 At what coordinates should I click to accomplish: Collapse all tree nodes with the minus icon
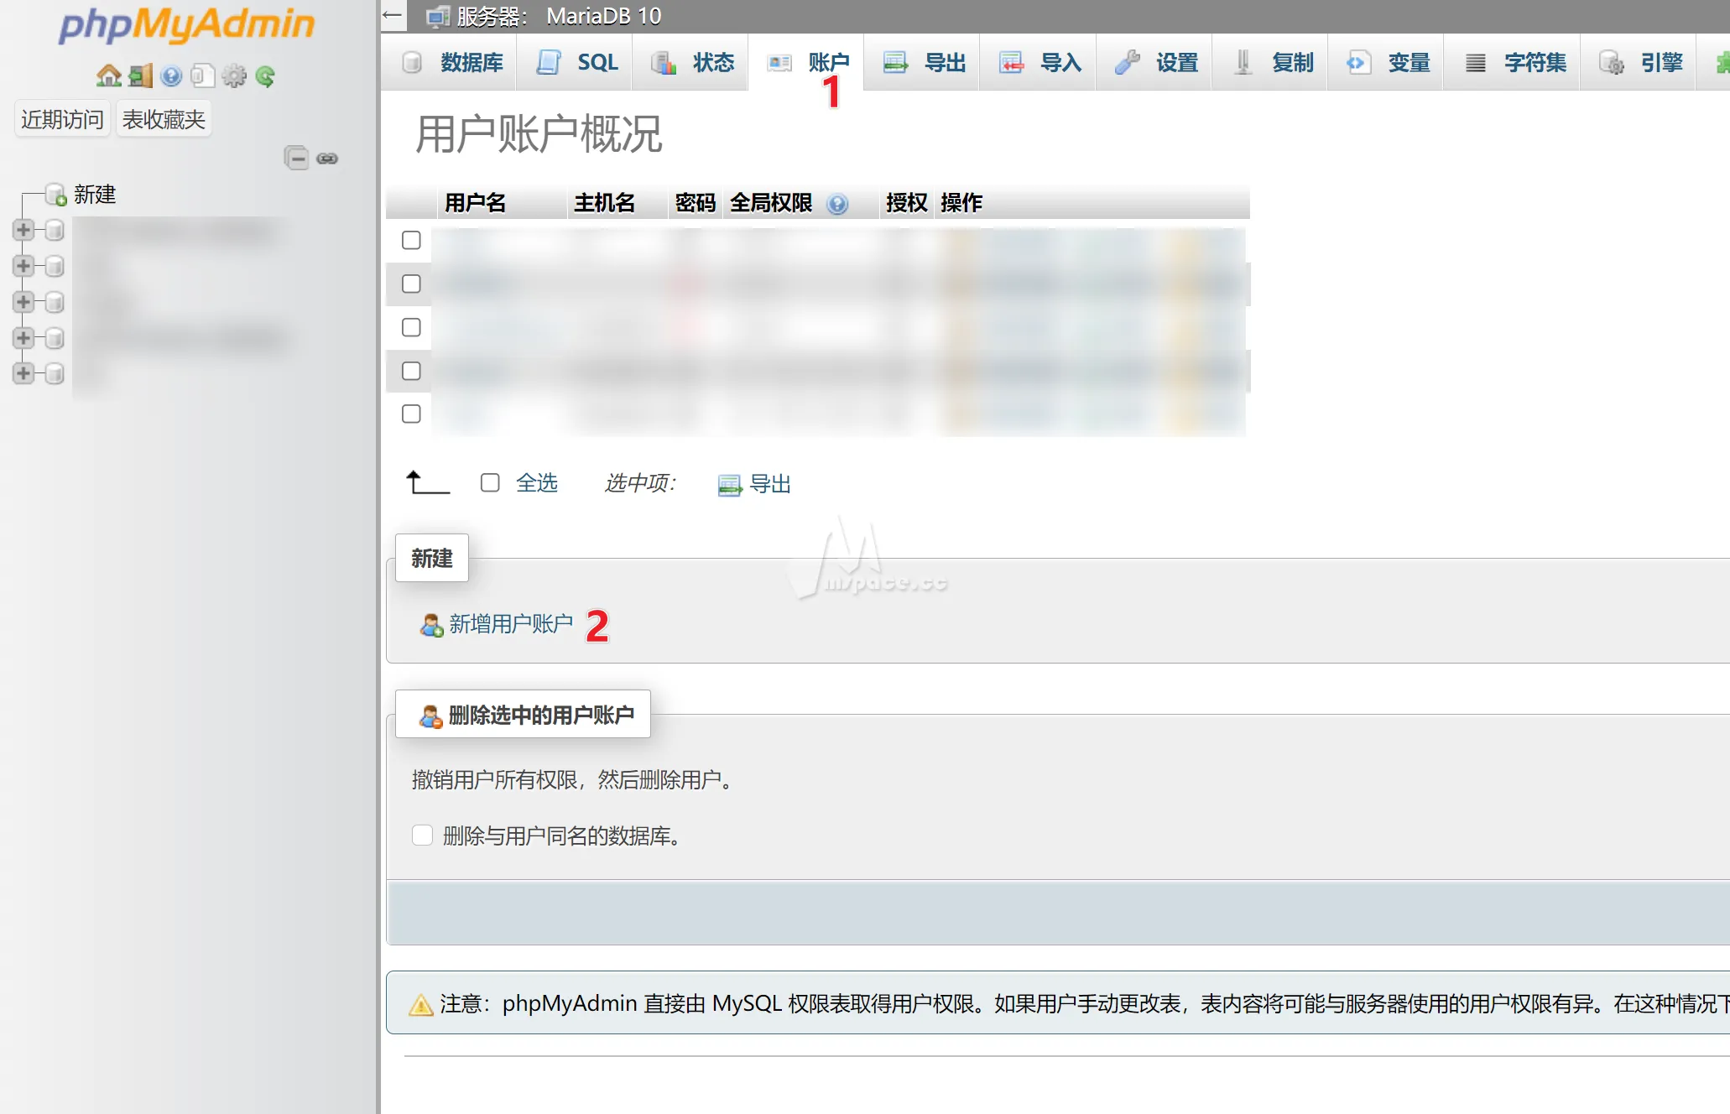296,158
